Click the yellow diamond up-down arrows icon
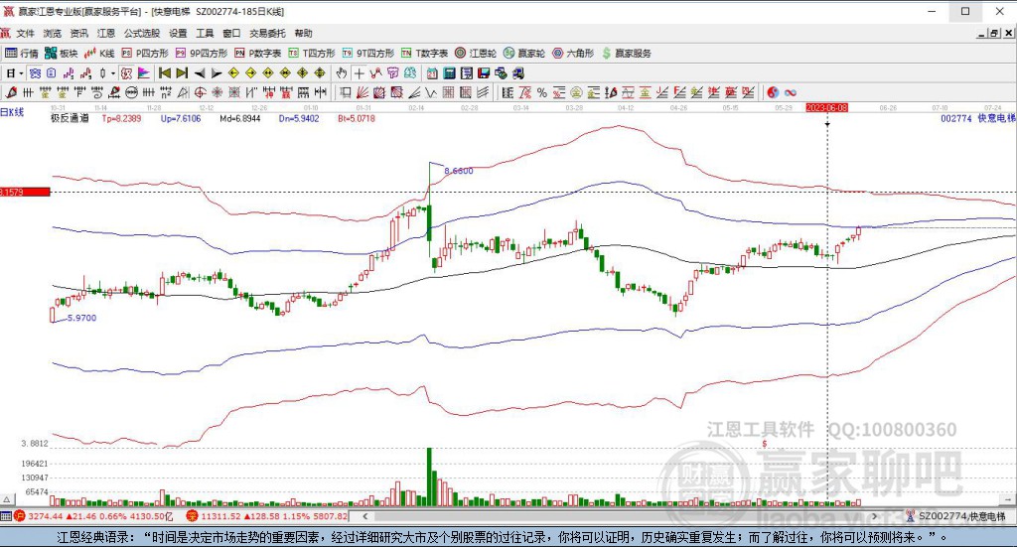 coord(320,73)
